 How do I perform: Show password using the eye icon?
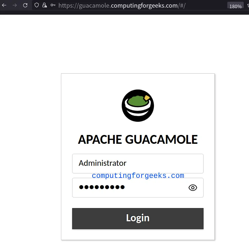tap(193, 188)
